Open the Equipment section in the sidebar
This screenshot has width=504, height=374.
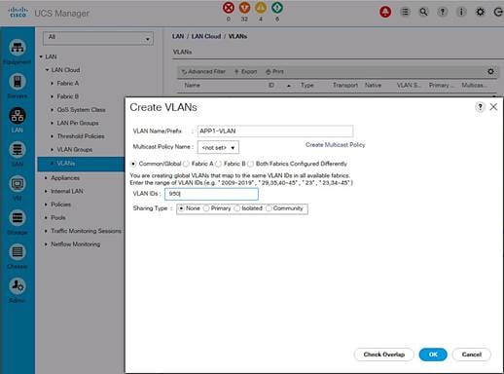[x=18, y=48]
